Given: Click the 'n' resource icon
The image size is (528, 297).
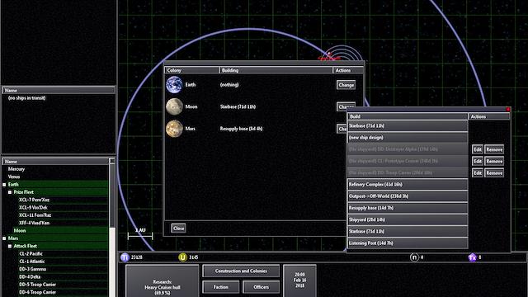Looking at the screenshot, I should pyautogui.click(x=414, y=257).
